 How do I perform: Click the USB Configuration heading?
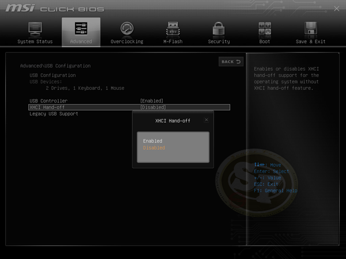pyautogui.click(x=52, y=75)
